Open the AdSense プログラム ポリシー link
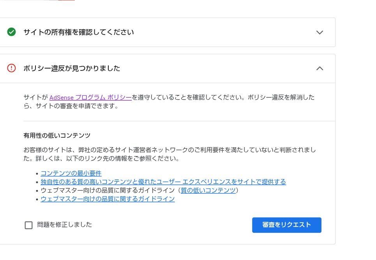The height and width of the screenshot is (260, 376). 90,97
